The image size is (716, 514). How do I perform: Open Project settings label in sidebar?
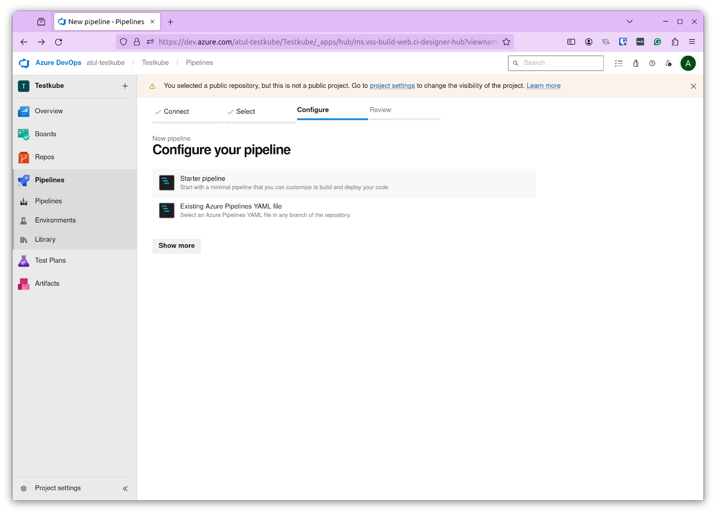point(58,489)
